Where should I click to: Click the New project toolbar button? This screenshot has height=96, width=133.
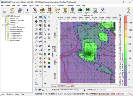[5, 11]
